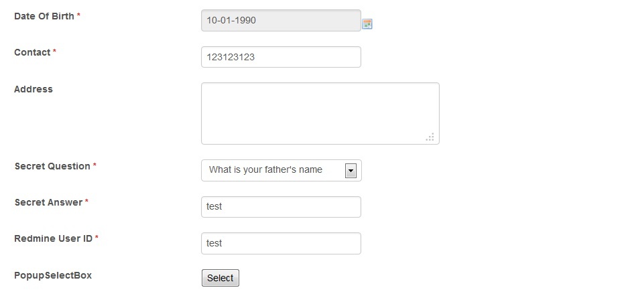
Task: Click the "PopupSelectBox" label text
Action: [53, 275]
